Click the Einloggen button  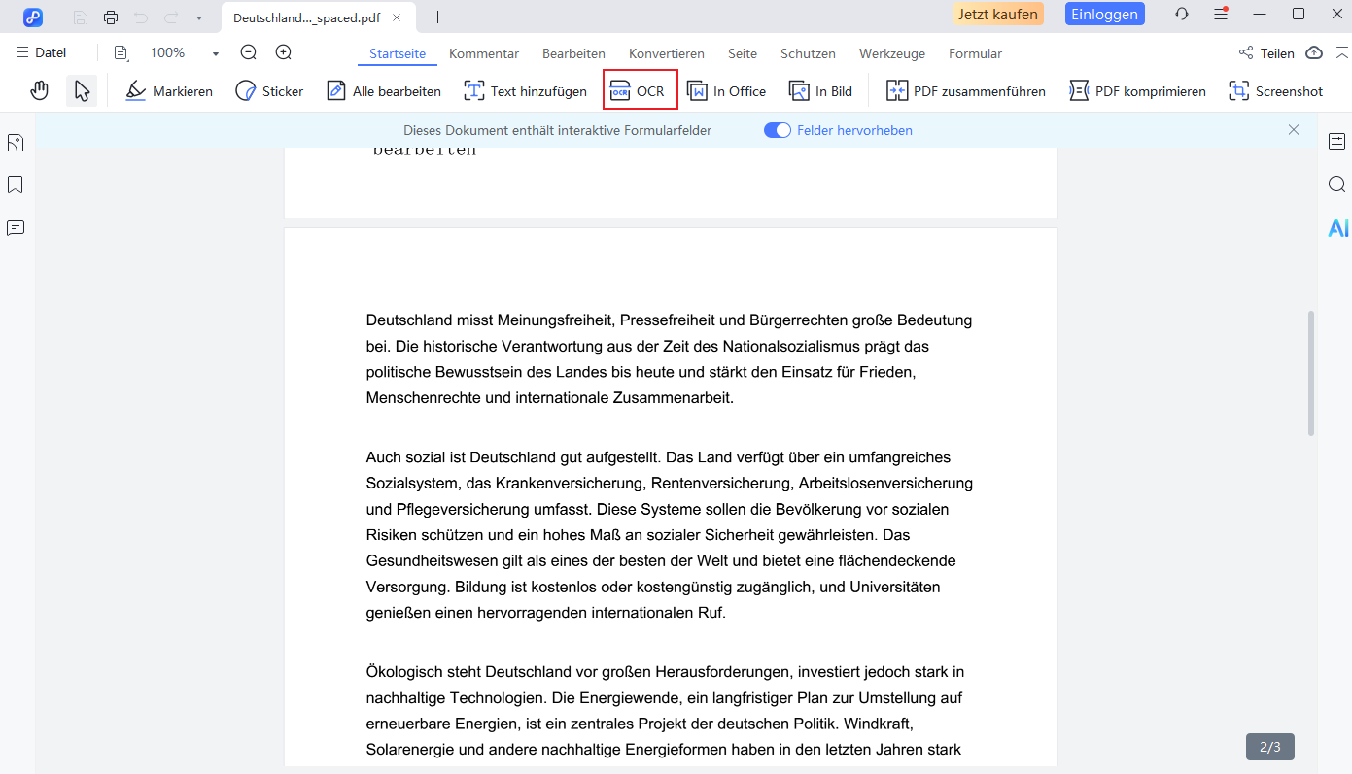tap(1104, 15)
